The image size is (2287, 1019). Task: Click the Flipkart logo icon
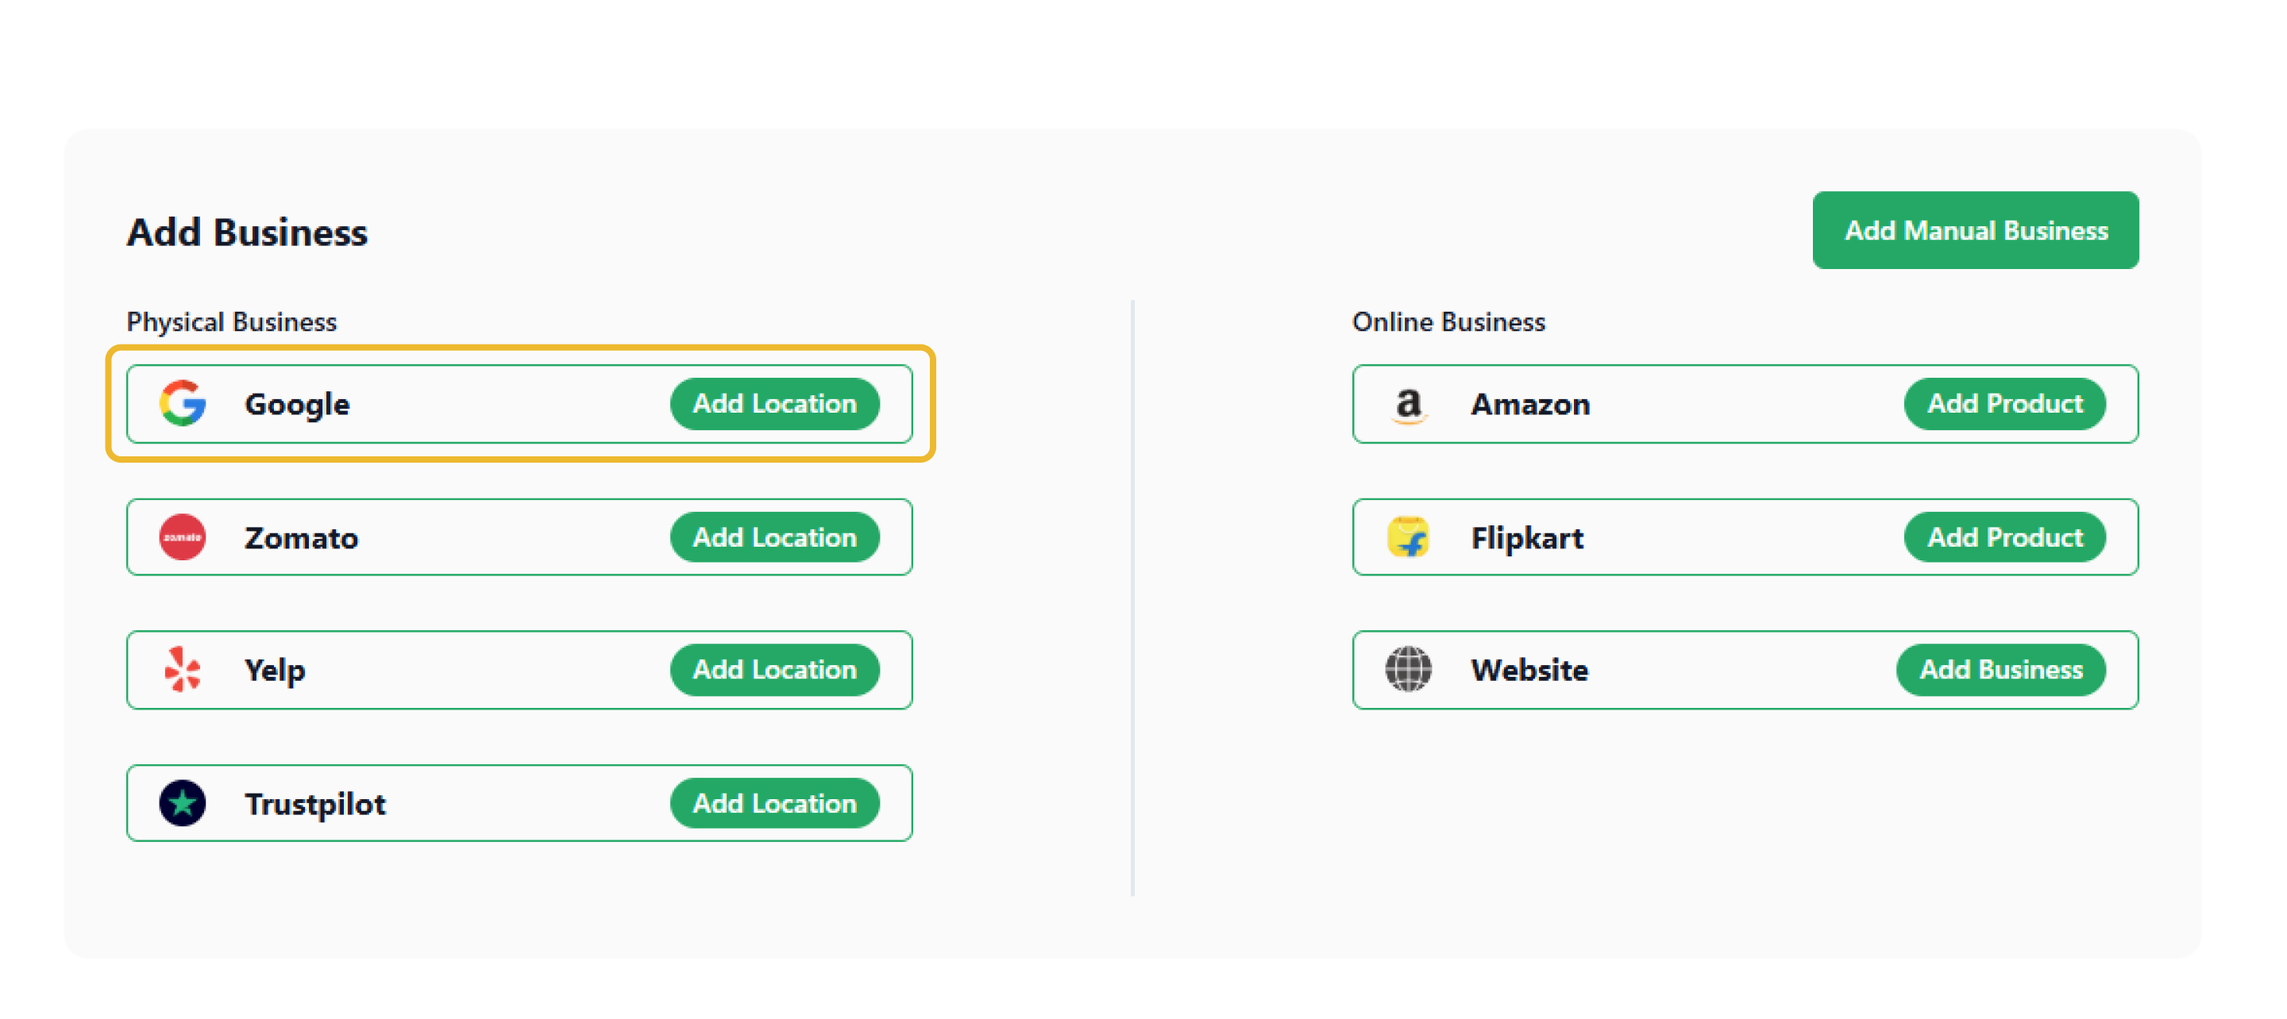[x=1408, y=537]
